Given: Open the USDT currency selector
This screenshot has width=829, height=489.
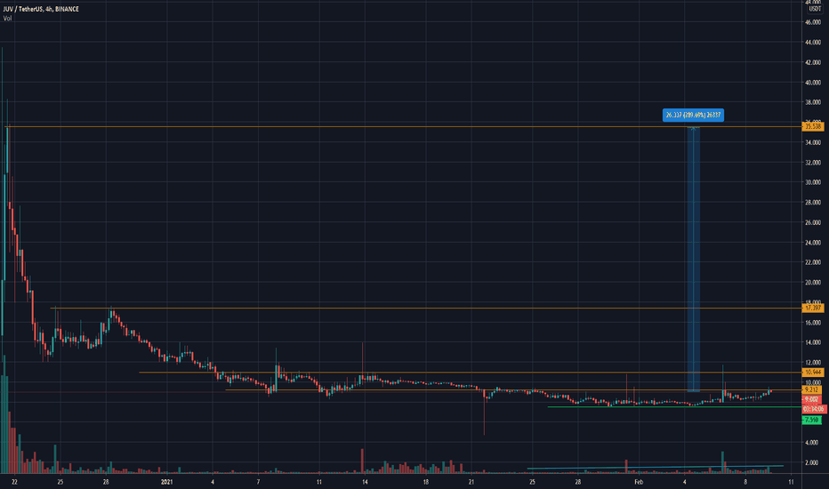Looking at the screenshot, I should [814, 9].
